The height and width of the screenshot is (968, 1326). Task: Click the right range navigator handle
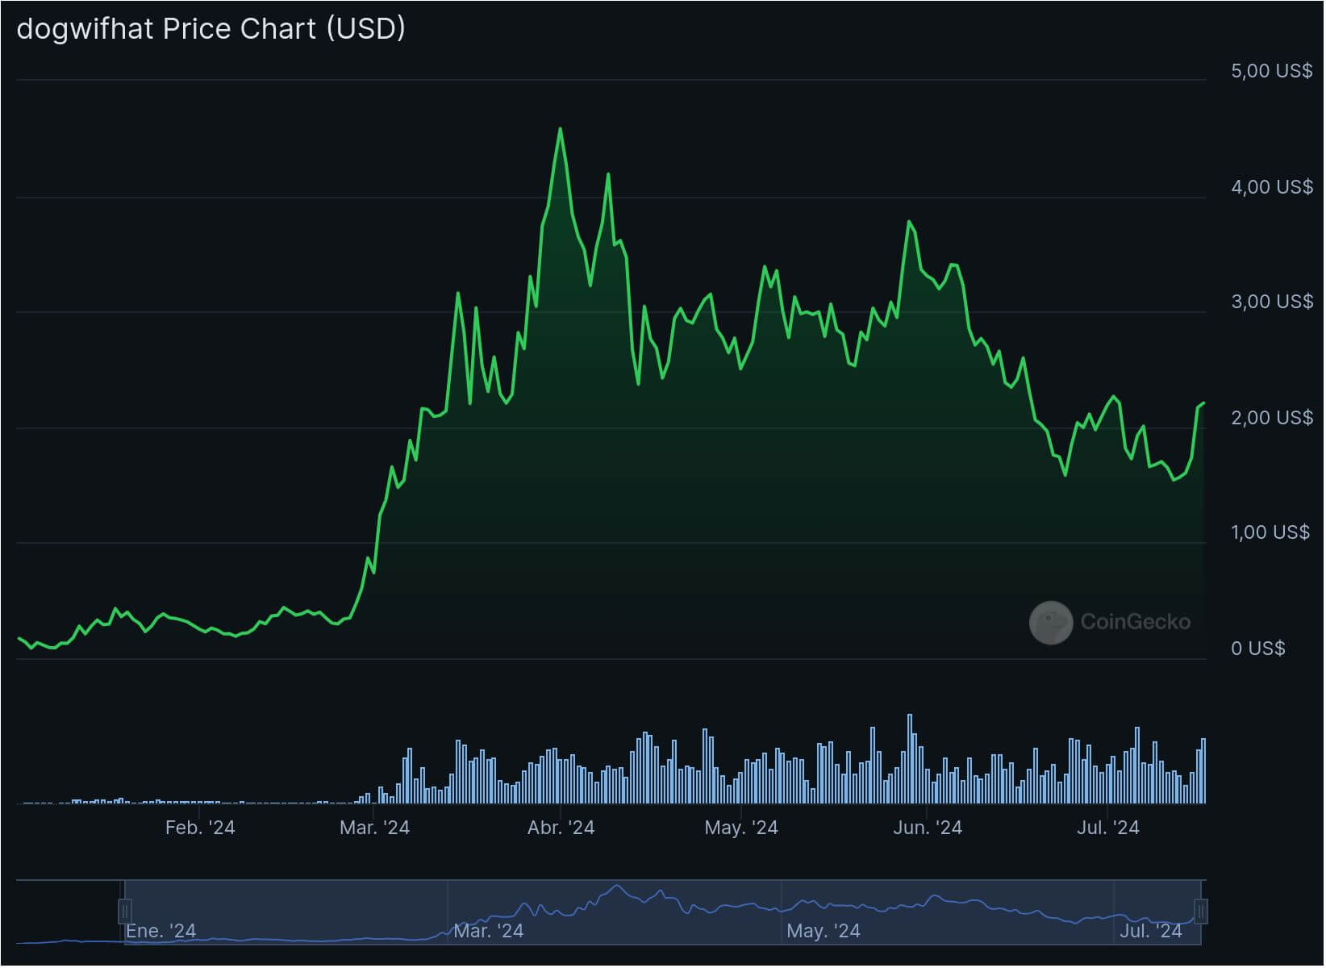(1200, 912)
